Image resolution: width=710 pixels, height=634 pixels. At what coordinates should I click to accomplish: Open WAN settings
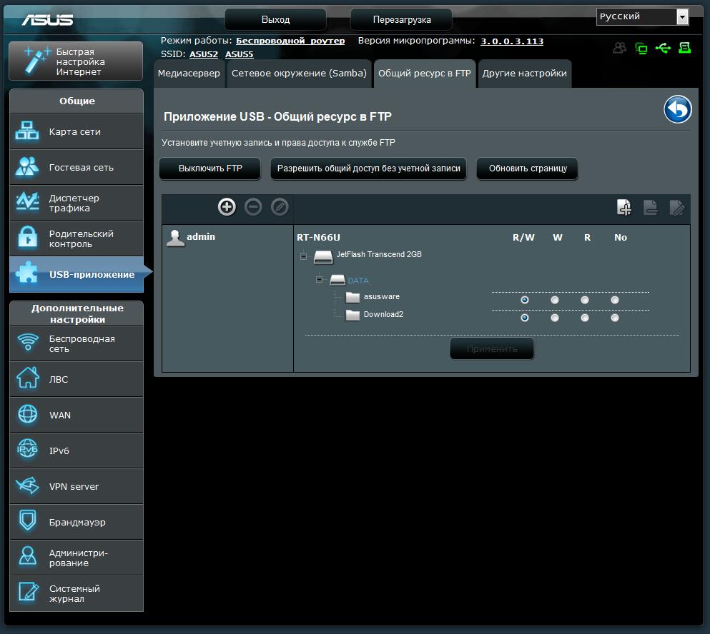point(77,415)
